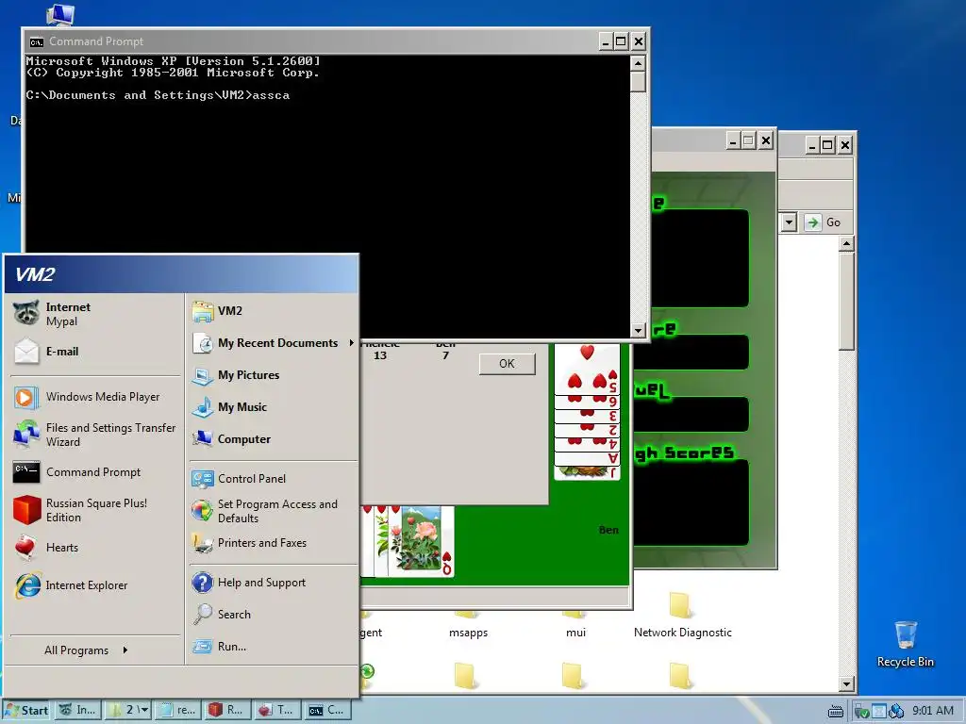Select the Network Diagnostic folder
The width and height of the screenshot is (966, 724).
coord(682,616)
